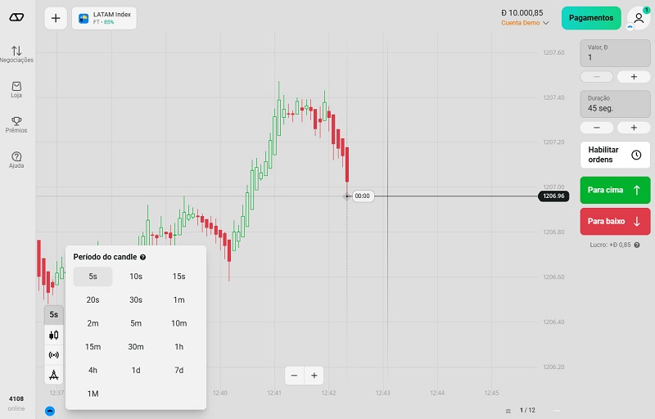Zoom out the chart with minus
Image resolution: width=655 pixels, height=419 pixels.
pyautogui.click(x=295, y=376)
